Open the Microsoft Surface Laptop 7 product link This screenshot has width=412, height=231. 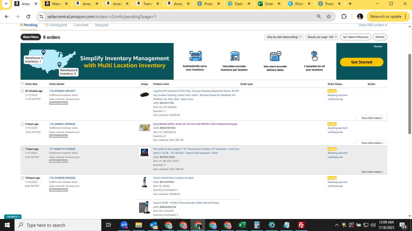[x=196, y=151]
